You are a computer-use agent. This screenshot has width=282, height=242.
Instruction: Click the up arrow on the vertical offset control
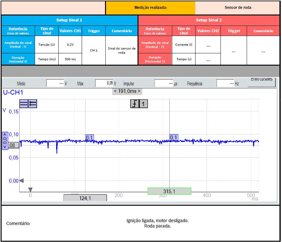point(5,134)
